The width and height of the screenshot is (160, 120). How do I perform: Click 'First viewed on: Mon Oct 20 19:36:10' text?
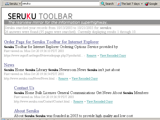pos(34,51)
